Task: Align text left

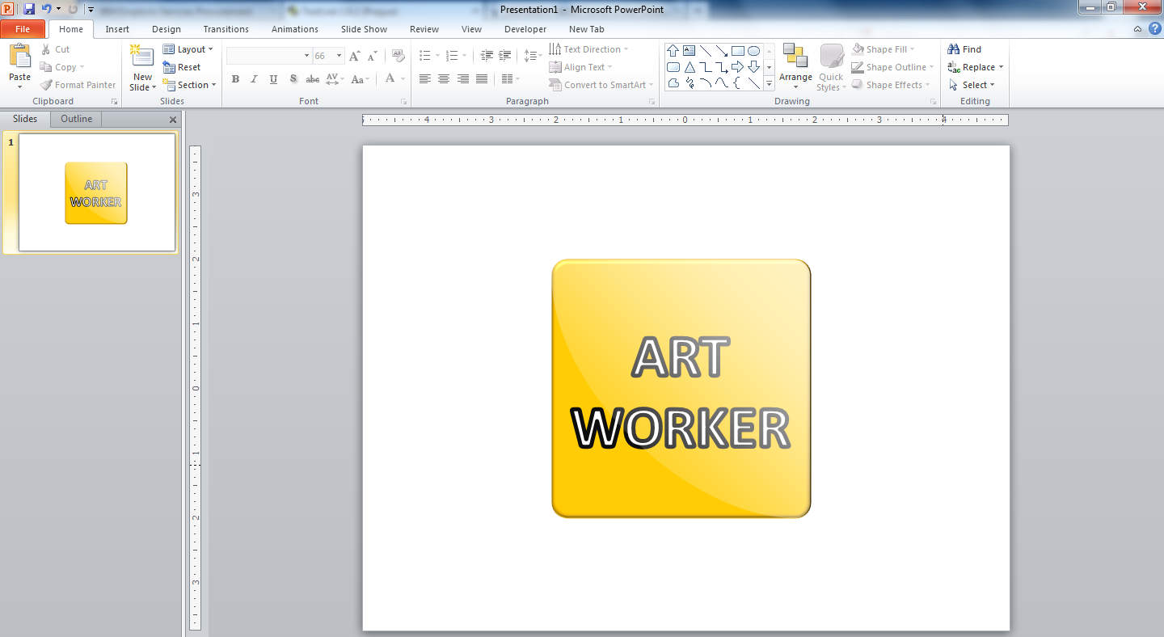Action: tap(425, 78)
